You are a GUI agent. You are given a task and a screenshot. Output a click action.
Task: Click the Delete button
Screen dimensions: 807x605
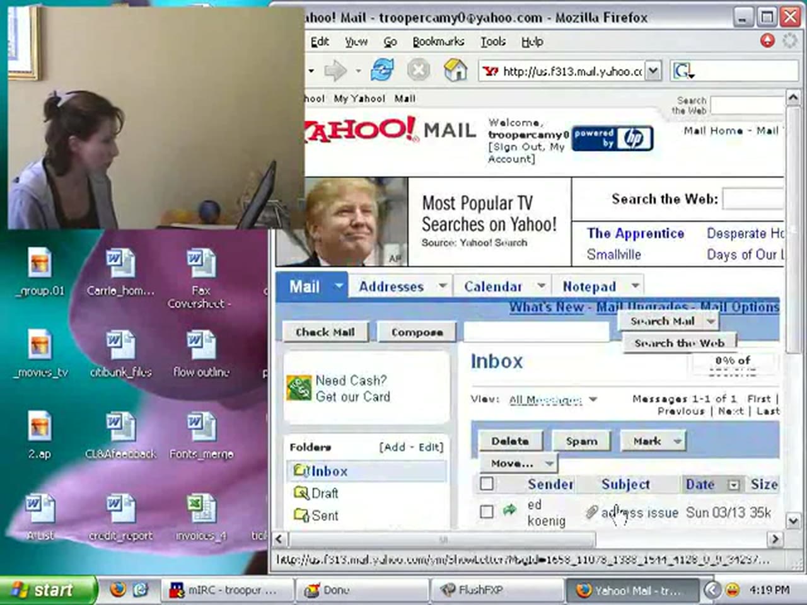click(x=509, y=441)
